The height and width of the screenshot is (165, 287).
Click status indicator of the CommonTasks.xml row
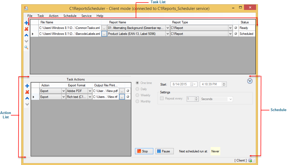(x=236, y=28)
